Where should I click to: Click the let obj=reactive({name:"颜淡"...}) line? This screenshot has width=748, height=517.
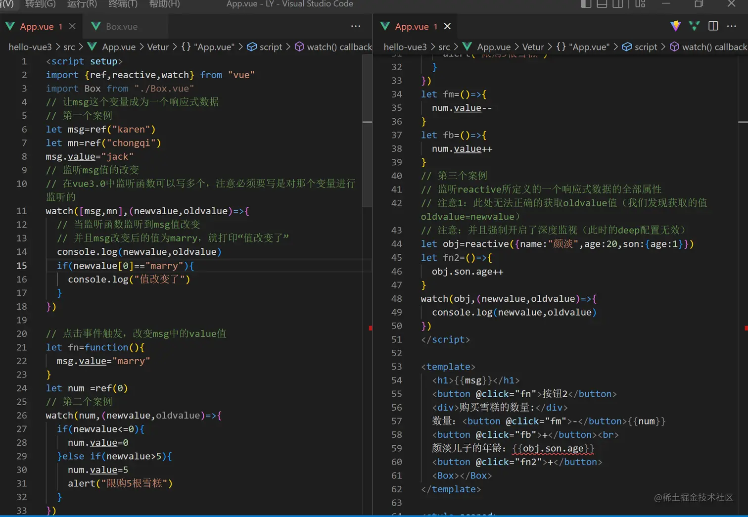pyautogui.click(x=557, y=244)
